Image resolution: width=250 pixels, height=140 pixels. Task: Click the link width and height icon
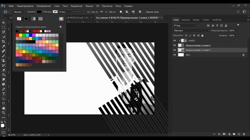point(102,12)
